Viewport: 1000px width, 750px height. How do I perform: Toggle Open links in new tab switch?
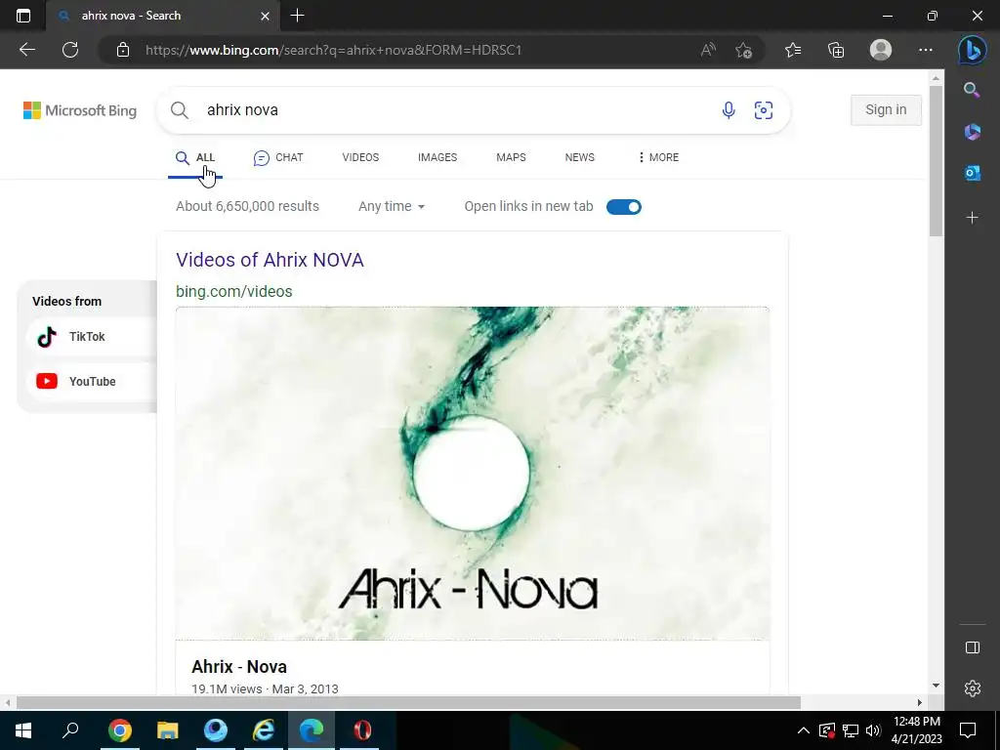[623, 207]
